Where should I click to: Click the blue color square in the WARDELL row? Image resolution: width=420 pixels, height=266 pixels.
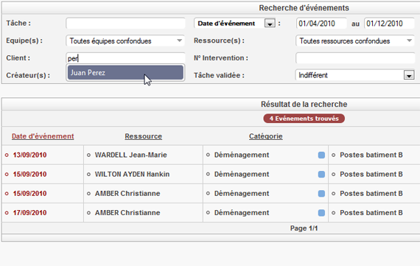point(321,155)
